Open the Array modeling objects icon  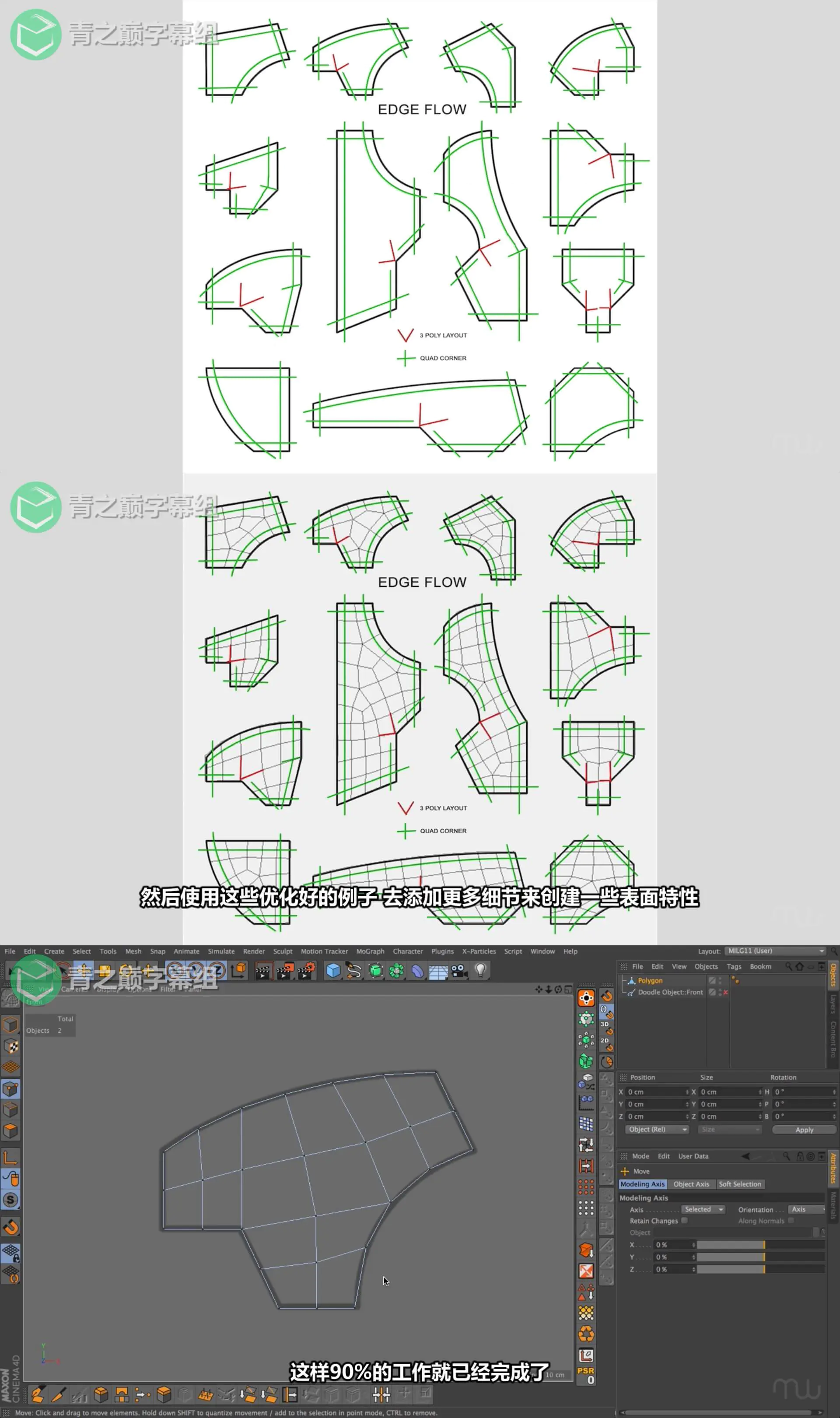(396, 970)
